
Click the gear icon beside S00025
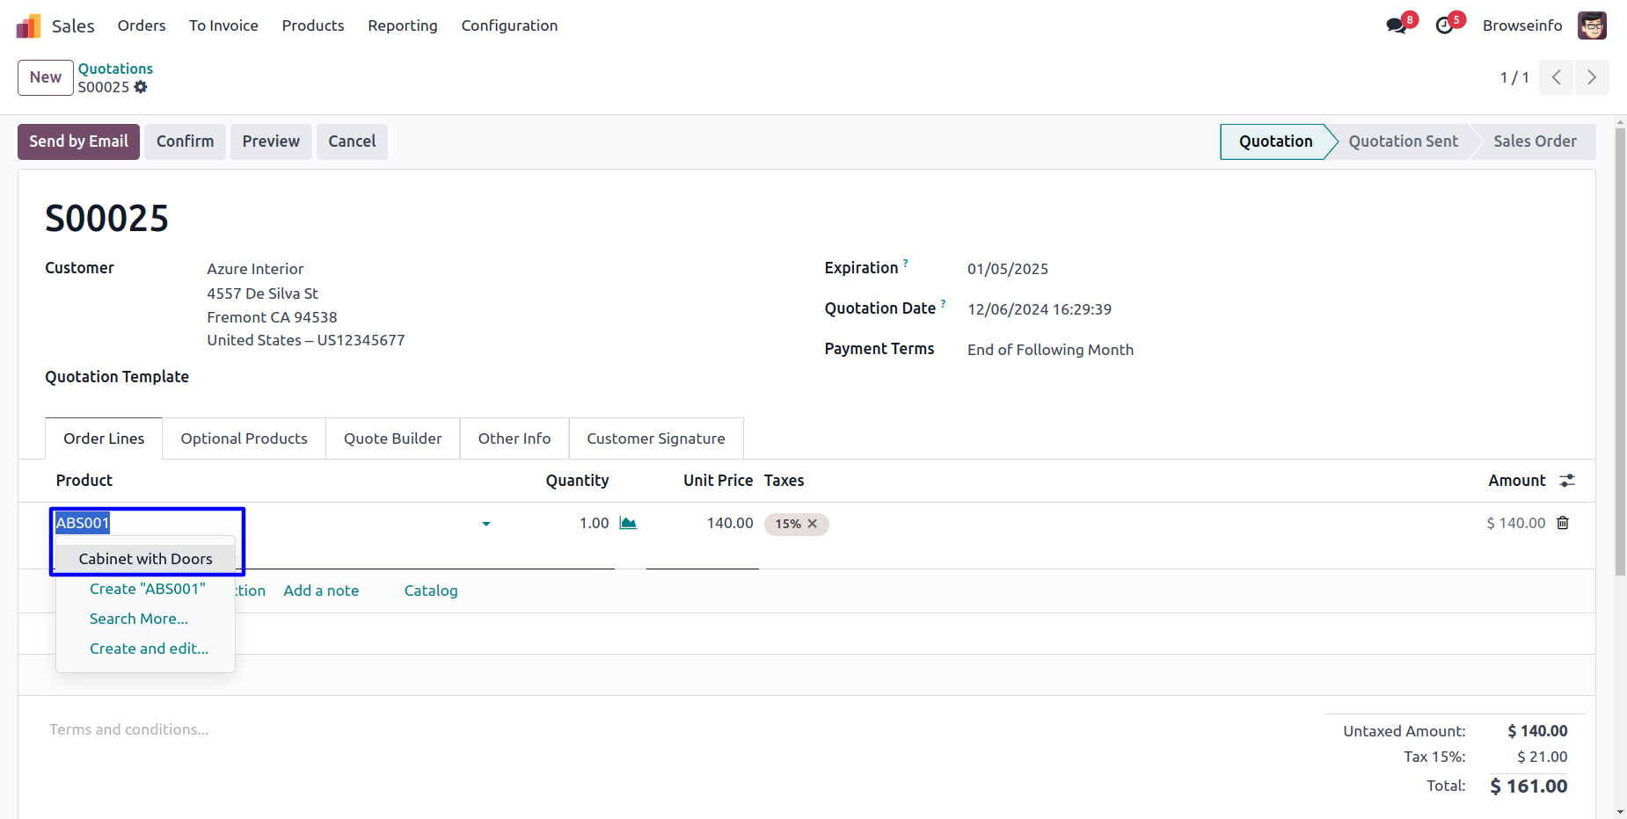[x=141, y=87]
